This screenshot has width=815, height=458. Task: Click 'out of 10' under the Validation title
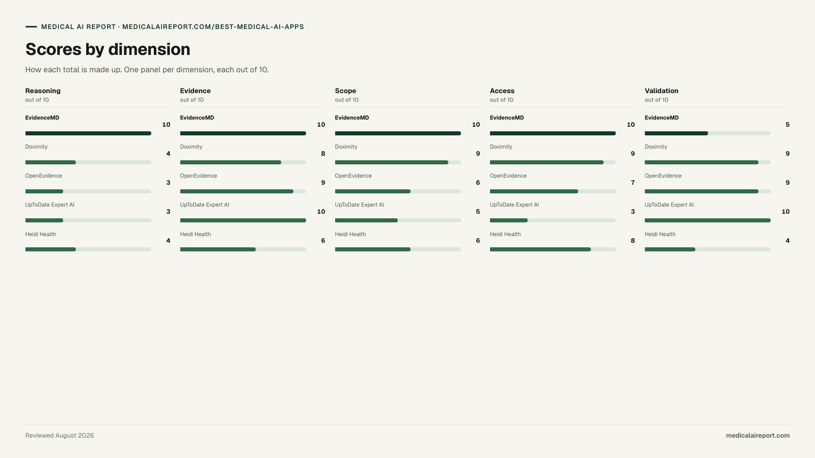(657, 100)
